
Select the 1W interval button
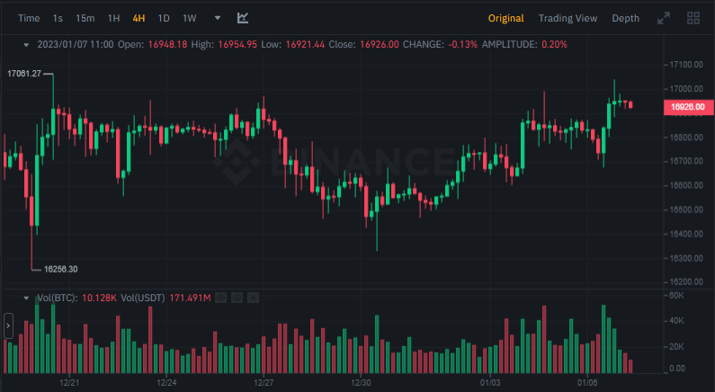click(190, 18)
